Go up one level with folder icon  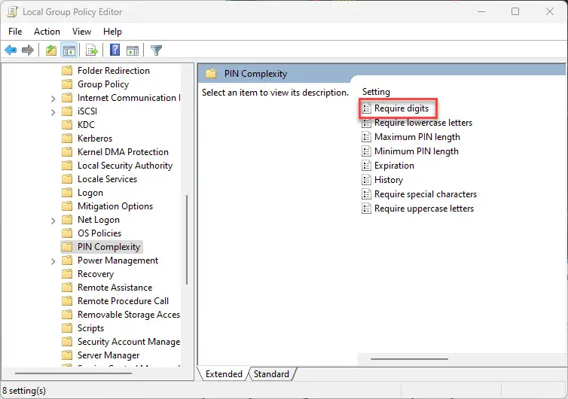(51, 50)
